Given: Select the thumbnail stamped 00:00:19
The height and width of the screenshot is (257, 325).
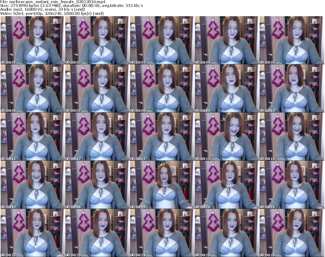Looking at the screenshot, I should coord(162,184).
